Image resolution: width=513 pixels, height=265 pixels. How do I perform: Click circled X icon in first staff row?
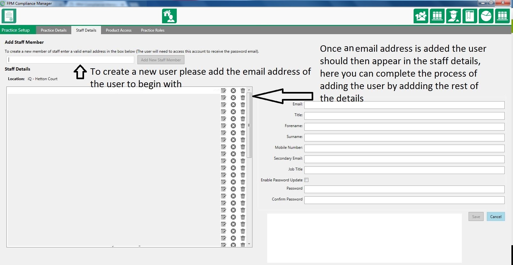click(x=233, y=91)
